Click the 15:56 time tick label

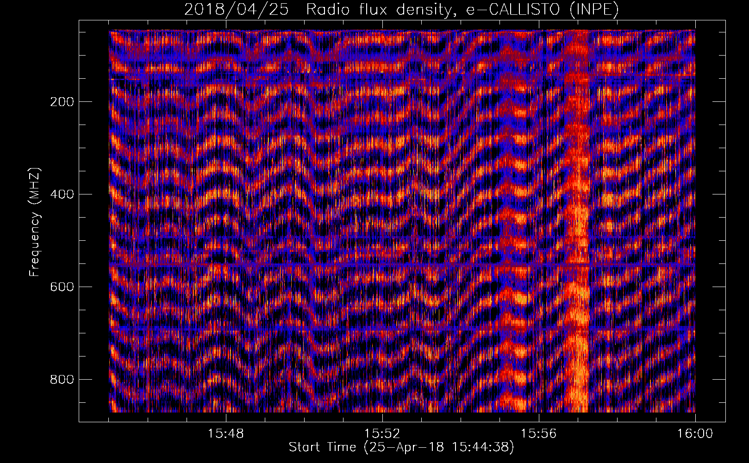539,434
